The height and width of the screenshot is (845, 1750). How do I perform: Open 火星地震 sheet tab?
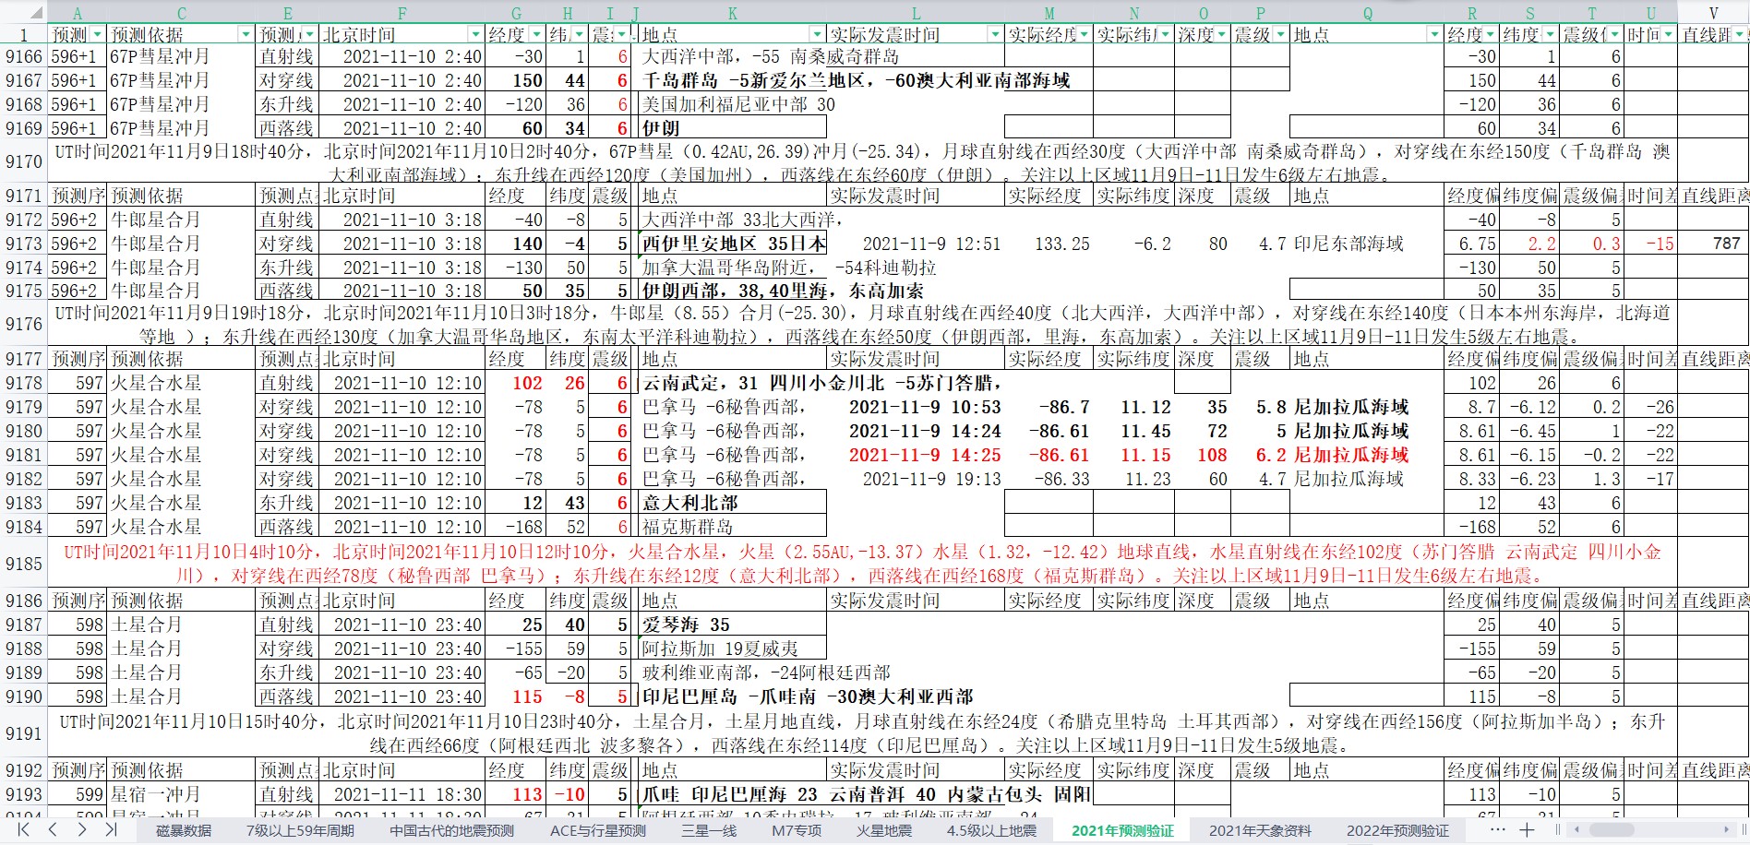[x=883, y=830]
